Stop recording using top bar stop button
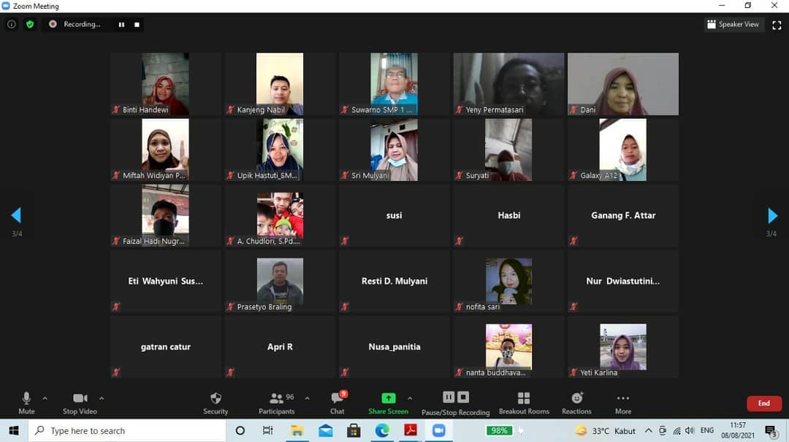 click(137, 24)
